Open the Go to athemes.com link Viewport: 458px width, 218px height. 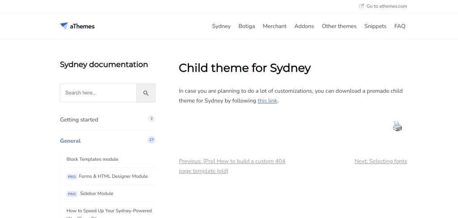(x=386, y=6)
